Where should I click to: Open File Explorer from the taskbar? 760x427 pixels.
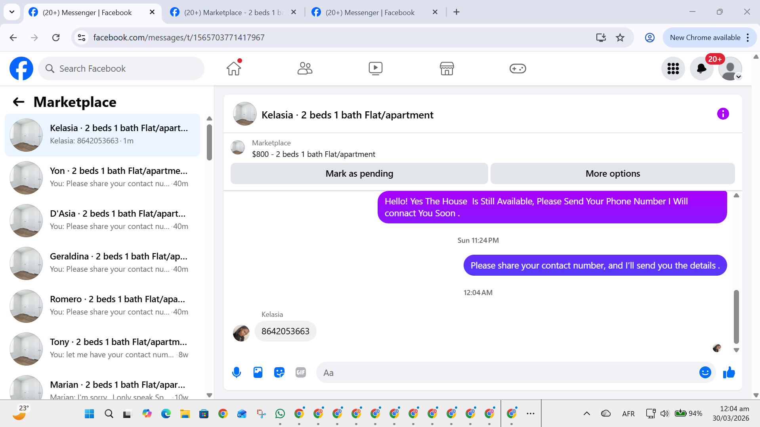[x=185, y=414]
